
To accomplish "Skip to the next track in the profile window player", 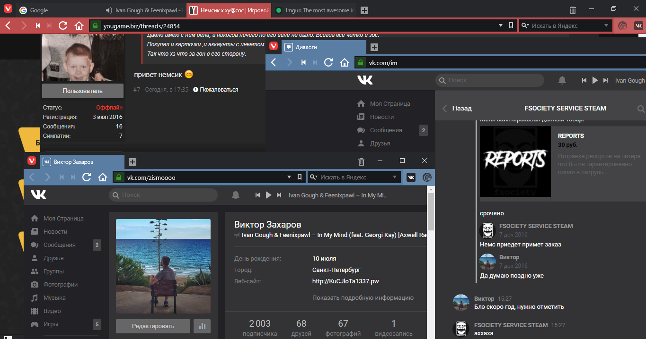I will 279,195.
